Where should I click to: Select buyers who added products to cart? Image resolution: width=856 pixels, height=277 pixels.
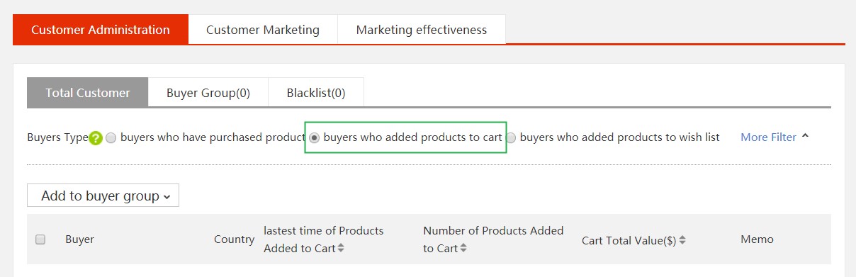[x=315, y=137]
